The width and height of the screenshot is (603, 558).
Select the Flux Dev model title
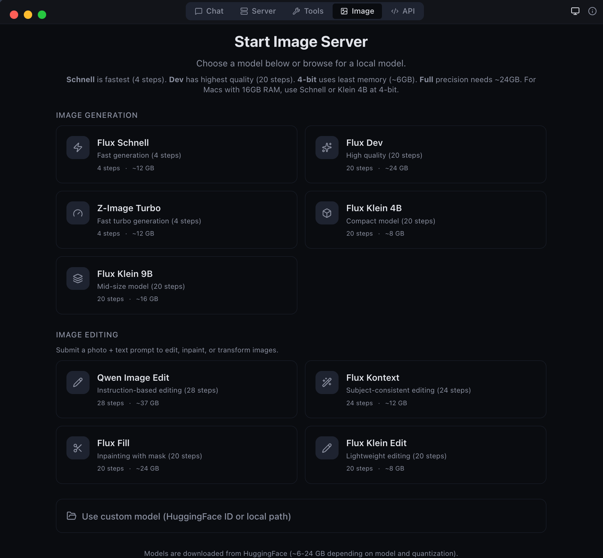[x=364, y=143]
